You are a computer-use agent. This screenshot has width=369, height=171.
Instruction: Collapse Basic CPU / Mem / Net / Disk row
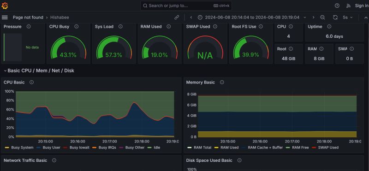39,71
